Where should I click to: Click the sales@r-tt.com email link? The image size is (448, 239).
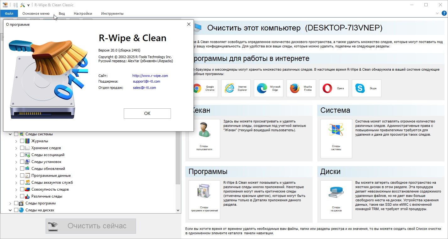(145, 88)
